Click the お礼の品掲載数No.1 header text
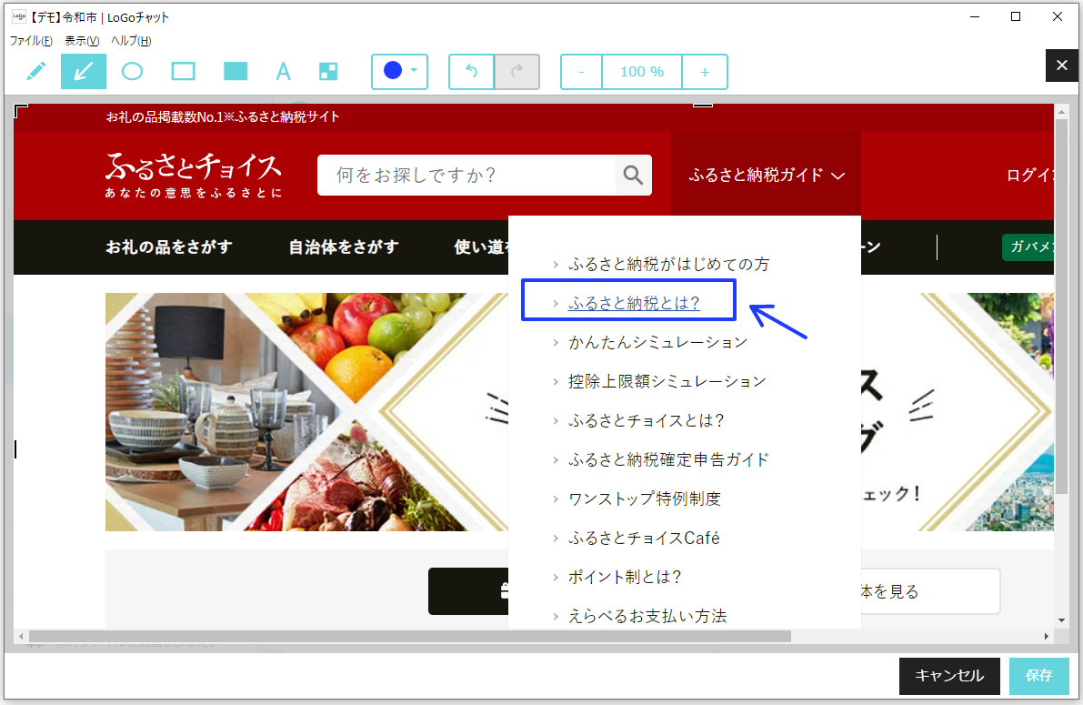Viewport: 1083px width, 705px height. click(x=223, y=116)
